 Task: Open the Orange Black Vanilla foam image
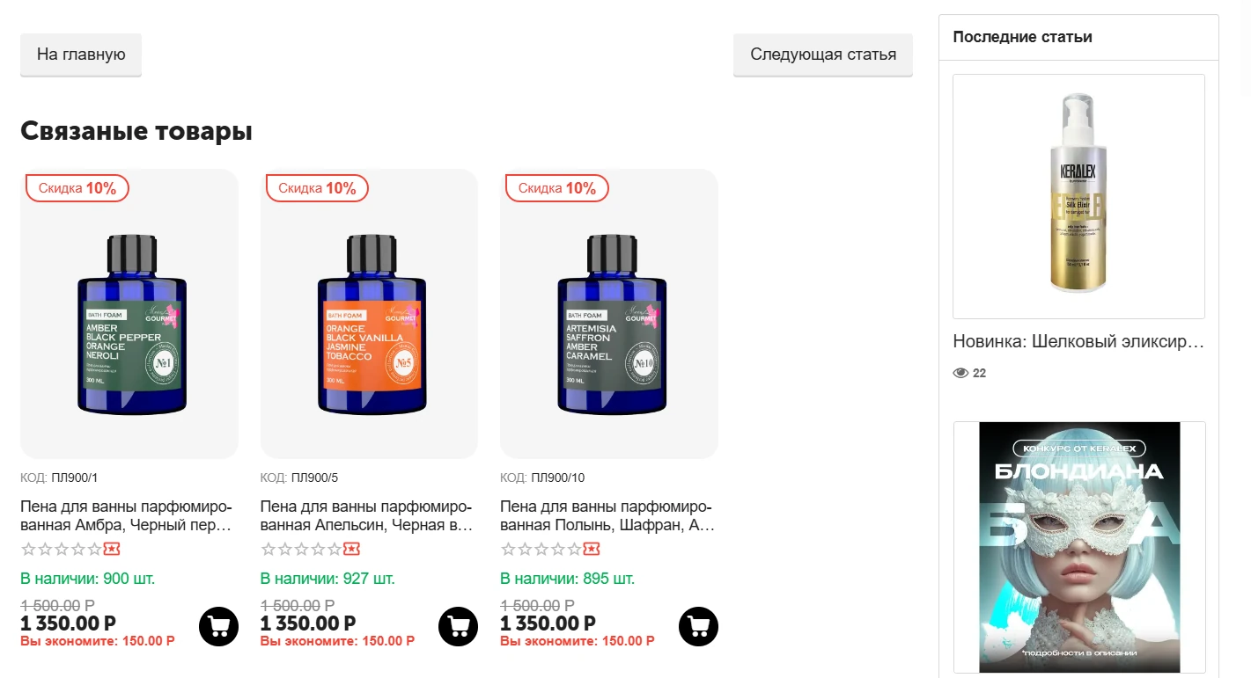click(370, 325)
